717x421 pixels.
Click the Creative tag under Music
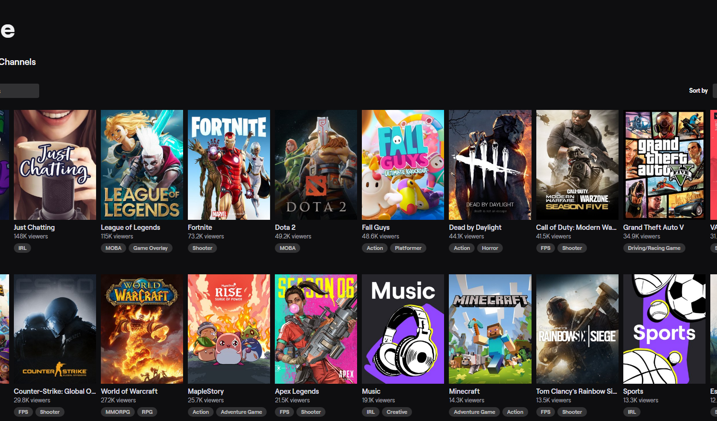click(397, 412)
